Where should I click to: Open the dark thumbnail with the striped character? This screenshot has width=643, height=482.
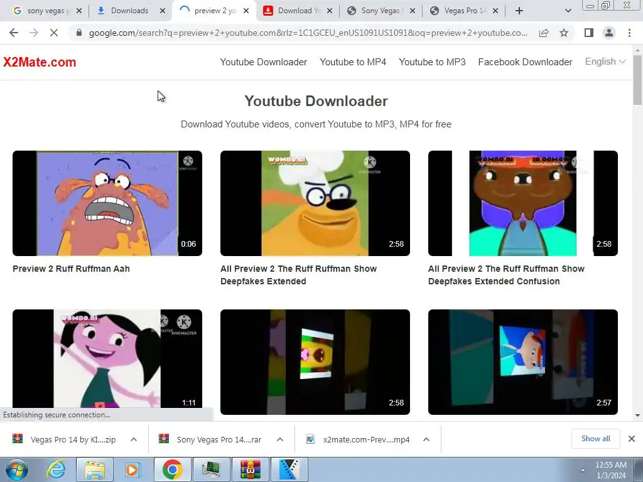315,362
